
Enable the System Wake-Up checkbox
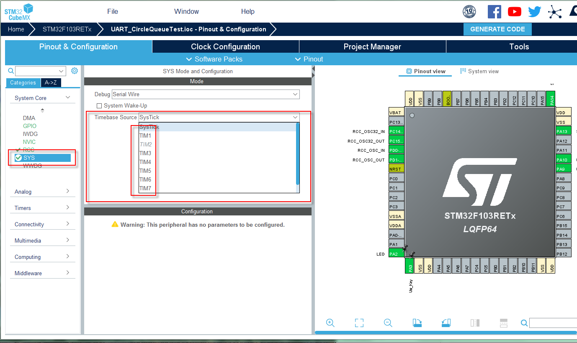[x=99, y=106]
